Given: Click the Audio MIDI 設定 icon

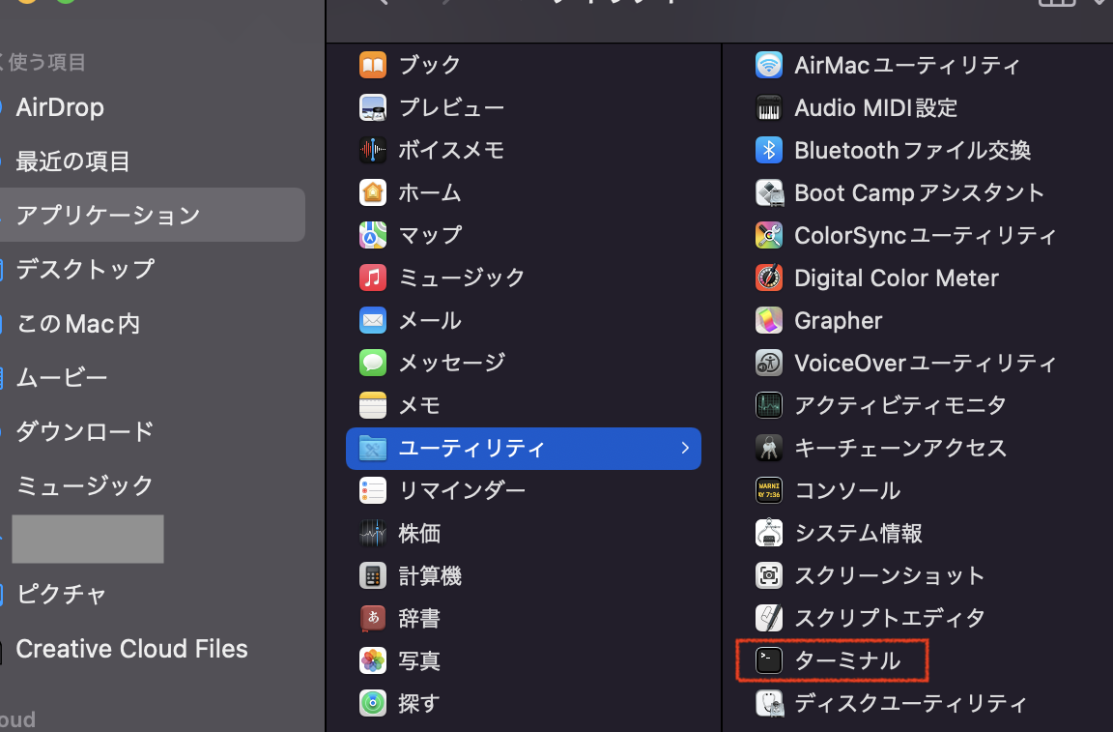Looking at the screenshot, I should click(x=769, y=107).
